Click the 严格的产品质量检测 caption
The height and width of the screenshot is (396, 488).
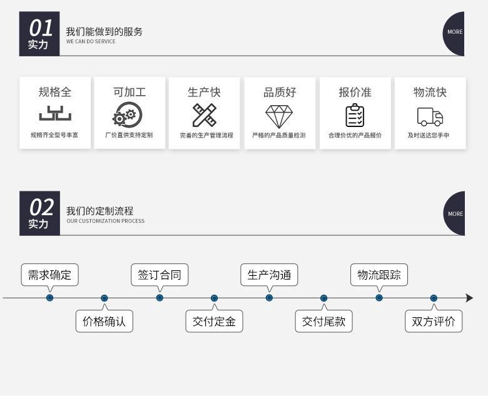[x=279, y=135]
